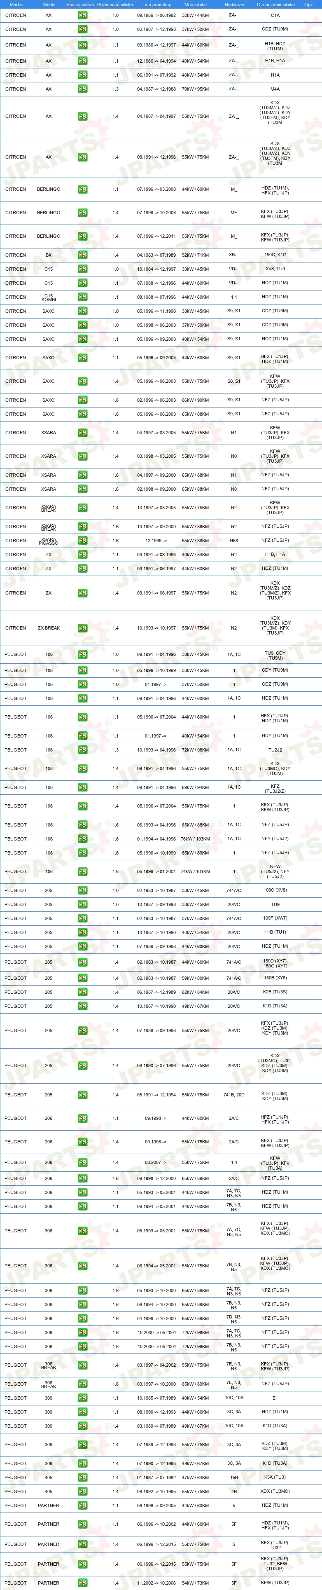Click the fuel icon in the Peugeot 106 1.0 01.1997 row
The height and width of the screenshot is (1590, 322).
(x=82, y=684)
